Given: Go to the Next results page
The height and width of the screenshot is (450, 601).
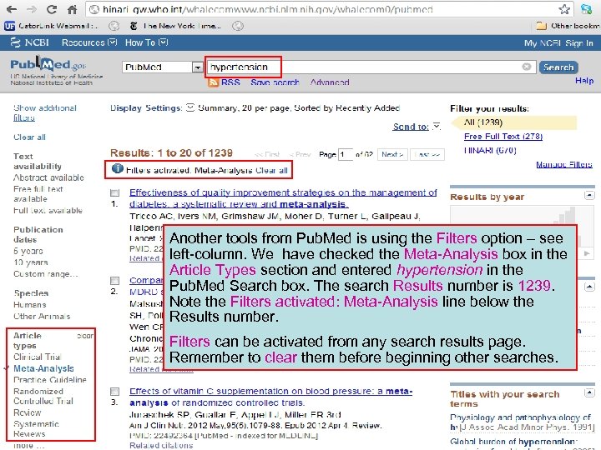Looking at the screenshot, I should tap(392, 154).
